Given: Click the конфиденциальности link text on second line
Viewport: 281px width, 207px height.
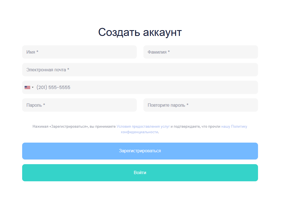Looking at the screenshot, I should click(x=139, y=132).
